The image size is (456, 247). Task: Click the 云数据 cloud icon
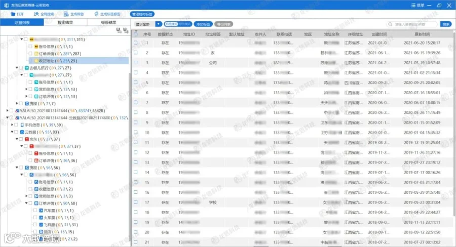22,132
